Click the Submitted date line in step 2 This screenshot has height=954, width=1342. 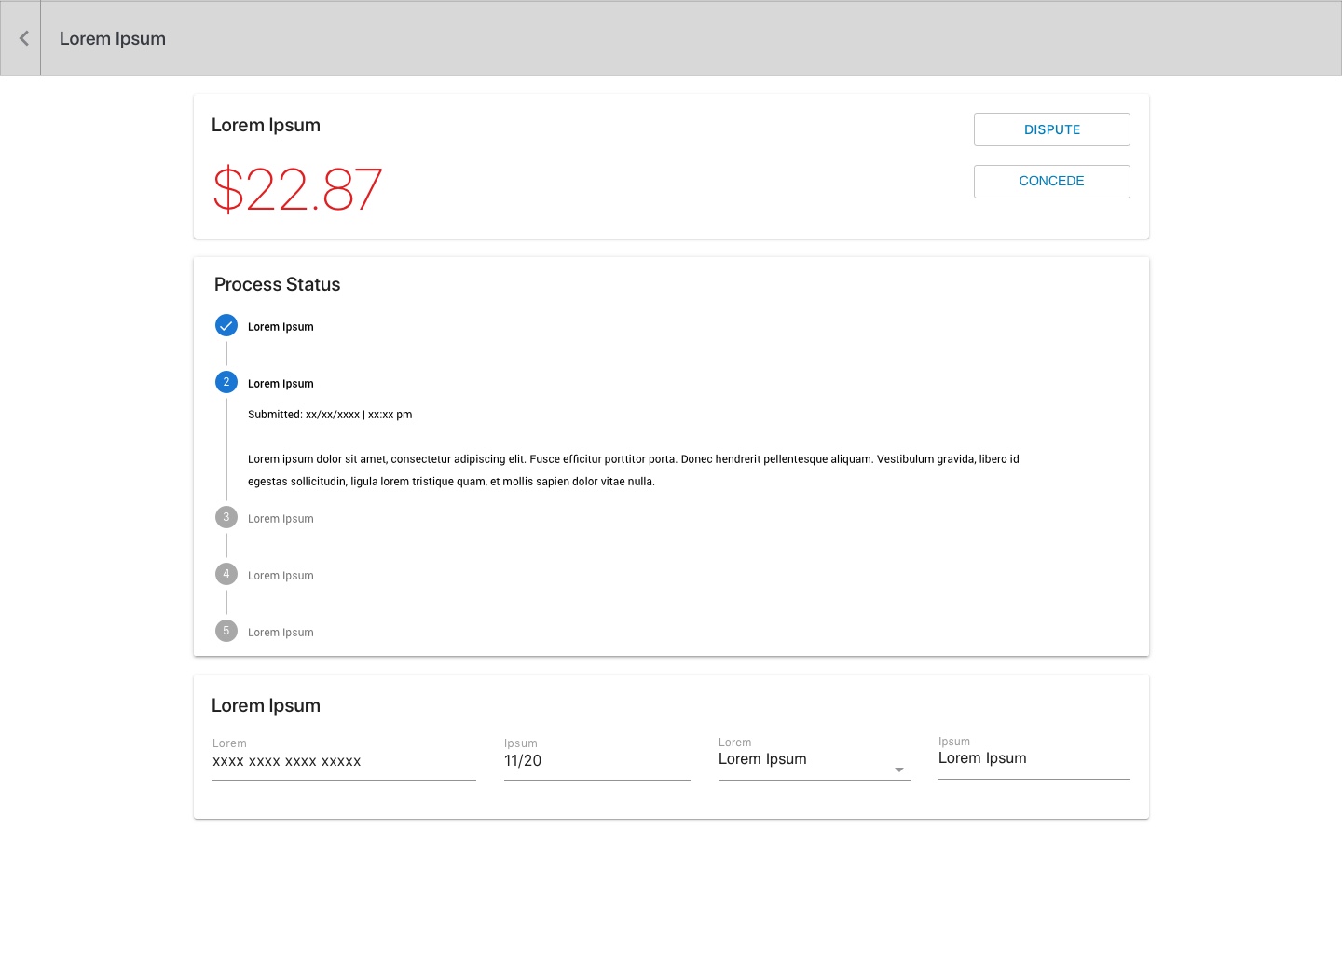tap(330, 415)
